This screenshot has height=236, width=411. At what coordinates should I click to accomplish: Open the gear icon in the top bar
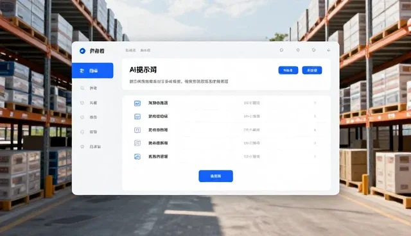click(314, 50)
